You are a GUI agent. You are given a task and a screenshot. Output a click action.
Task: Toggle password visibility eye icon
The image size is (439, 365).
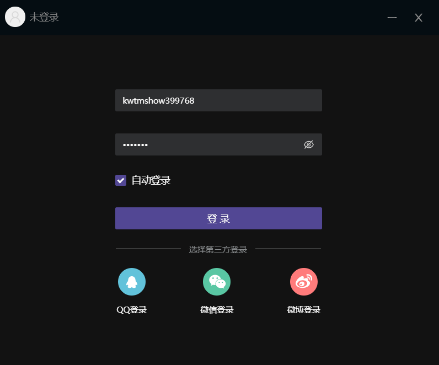(x=309, y=144)
